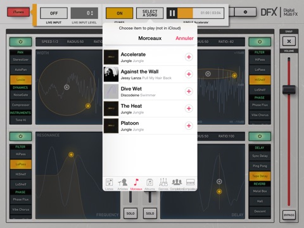This screenshot has width=304, height=228.
Task: Toggle top-left effect power button
Action: [20, 42]
